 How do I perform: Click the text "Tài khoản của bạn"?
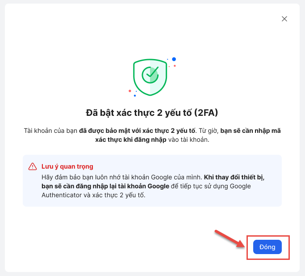point(51,131)
